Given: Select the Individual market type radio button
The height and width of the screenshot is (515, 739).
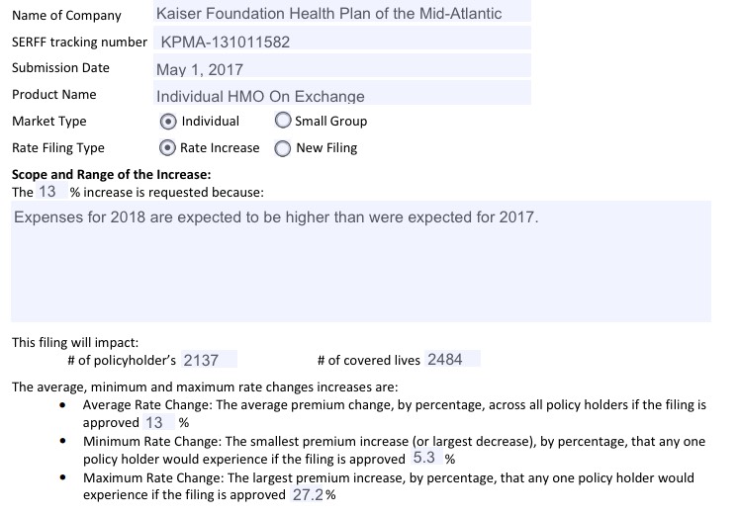Looking at the screenshot, I should coord(168,121).
